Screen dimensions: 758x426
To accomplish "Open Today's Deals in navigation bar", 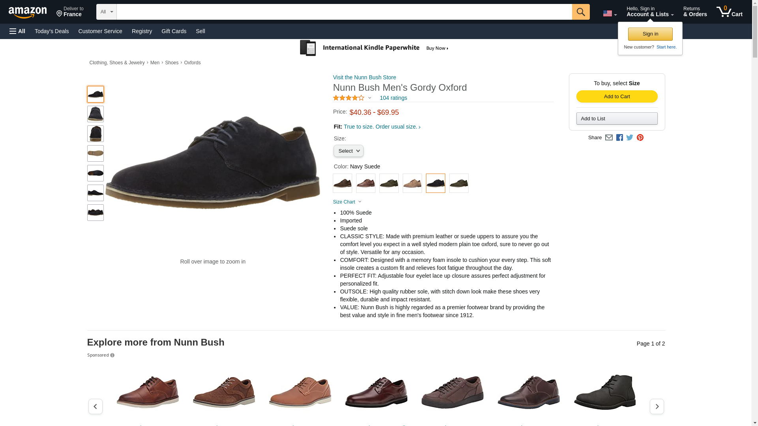I will [x=52, y=31].
